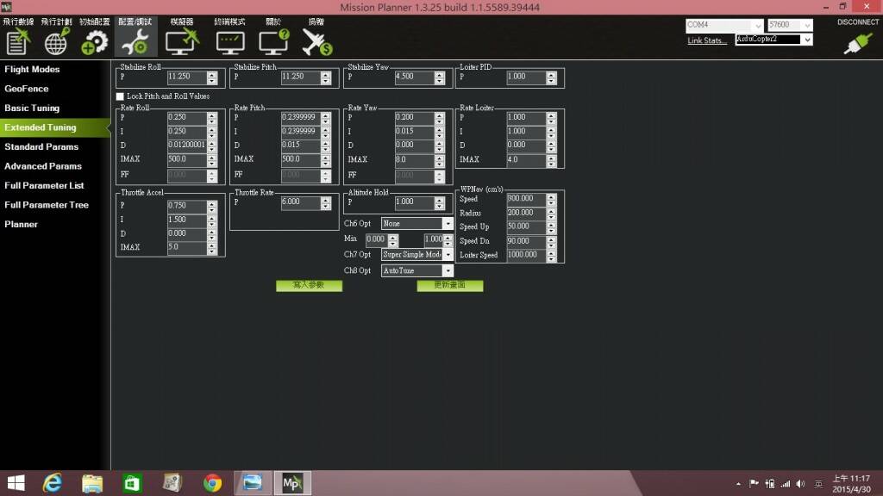The height and width of the screenshot is (496, 883).
Task: Open the Simulation monitor-with-plane icon
Action: click(182, 41)
